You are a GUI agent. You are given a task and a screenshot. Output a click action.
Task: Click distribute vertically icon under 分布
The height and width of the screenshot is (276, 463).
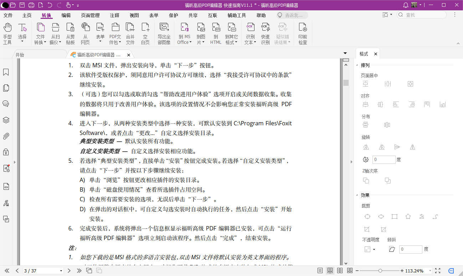pyautogui.click(x=366, y=125)
